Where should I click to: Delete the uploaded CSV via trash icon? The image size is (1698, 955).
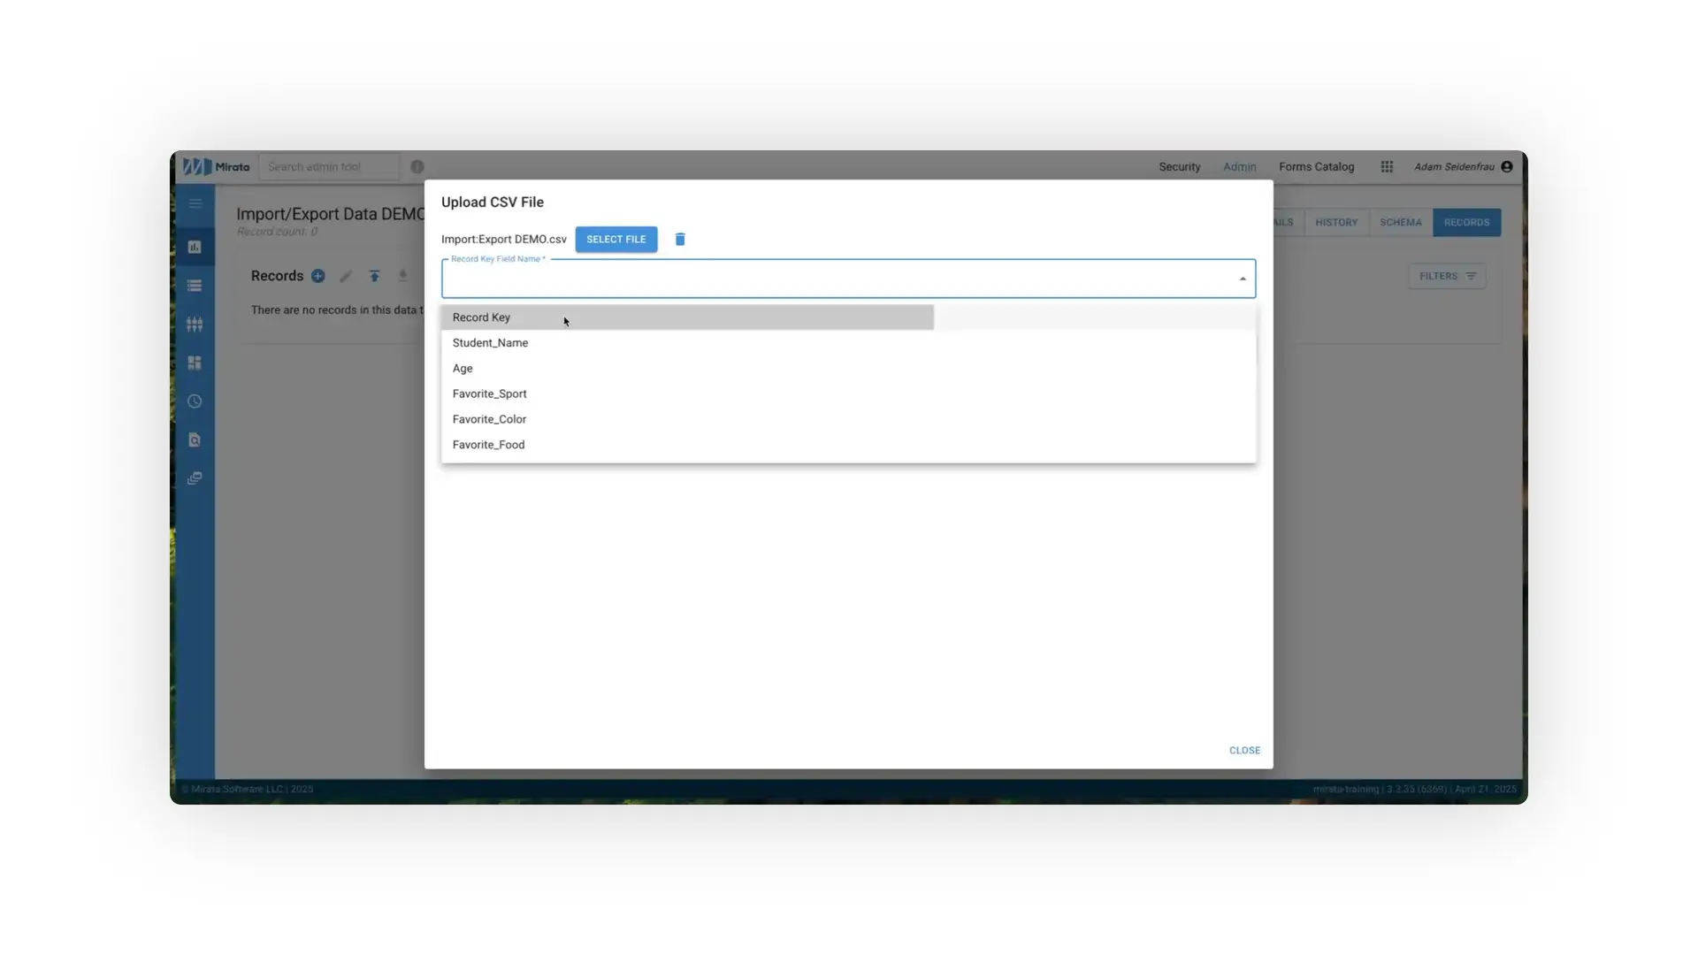coord(679,239)
